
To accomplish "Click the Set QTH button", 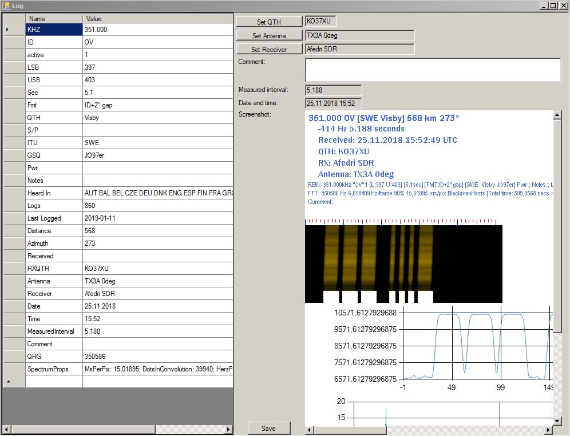I will pyautogui.click(x=269, y=22).
